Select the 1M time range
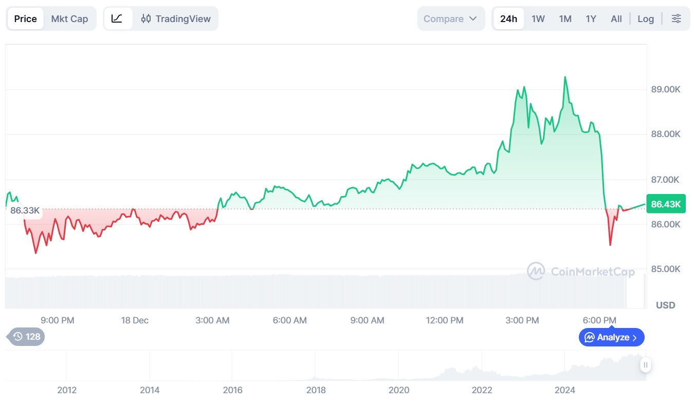The width and height of the screenshot is (694, 406). 565,19
